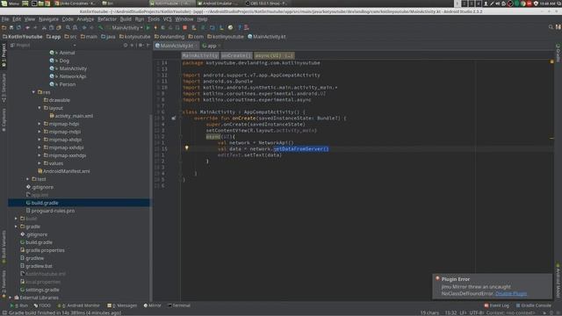Click the Save All toolbar icon
The width and height of the screenshot is (562, 316).
[11, 27]
